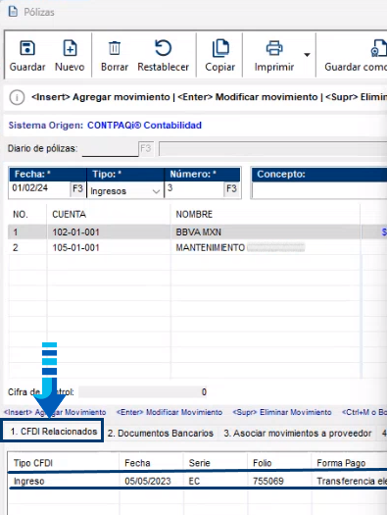387x515 pixels.
Task: Switch to 3. Asociar movimientos a proveedor tab
Action: [298, 434]
